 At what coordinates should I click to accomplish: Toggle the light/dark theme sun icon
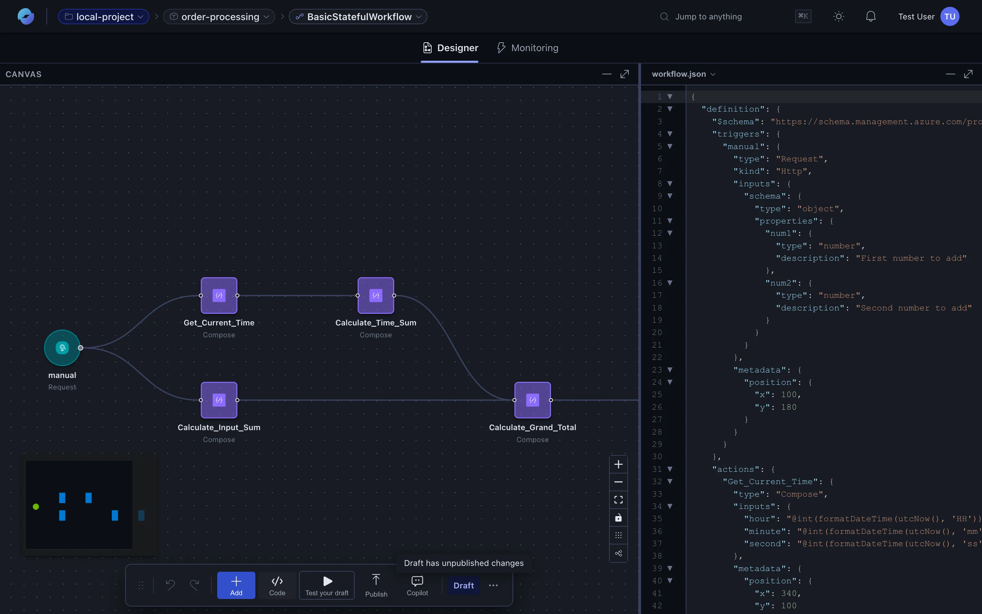[x=839, y=17]
